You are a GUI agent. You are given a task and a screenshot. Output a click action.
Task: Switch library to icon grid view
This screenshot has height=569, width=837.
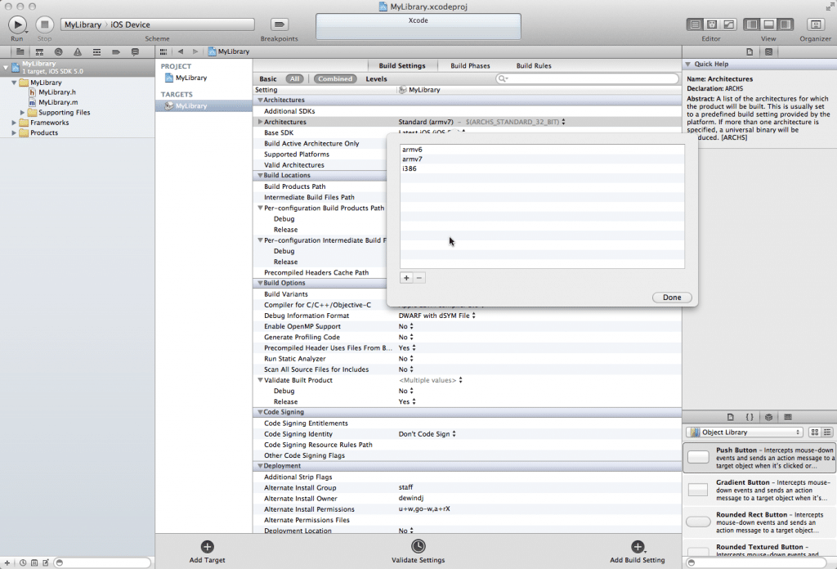point(815,432)
